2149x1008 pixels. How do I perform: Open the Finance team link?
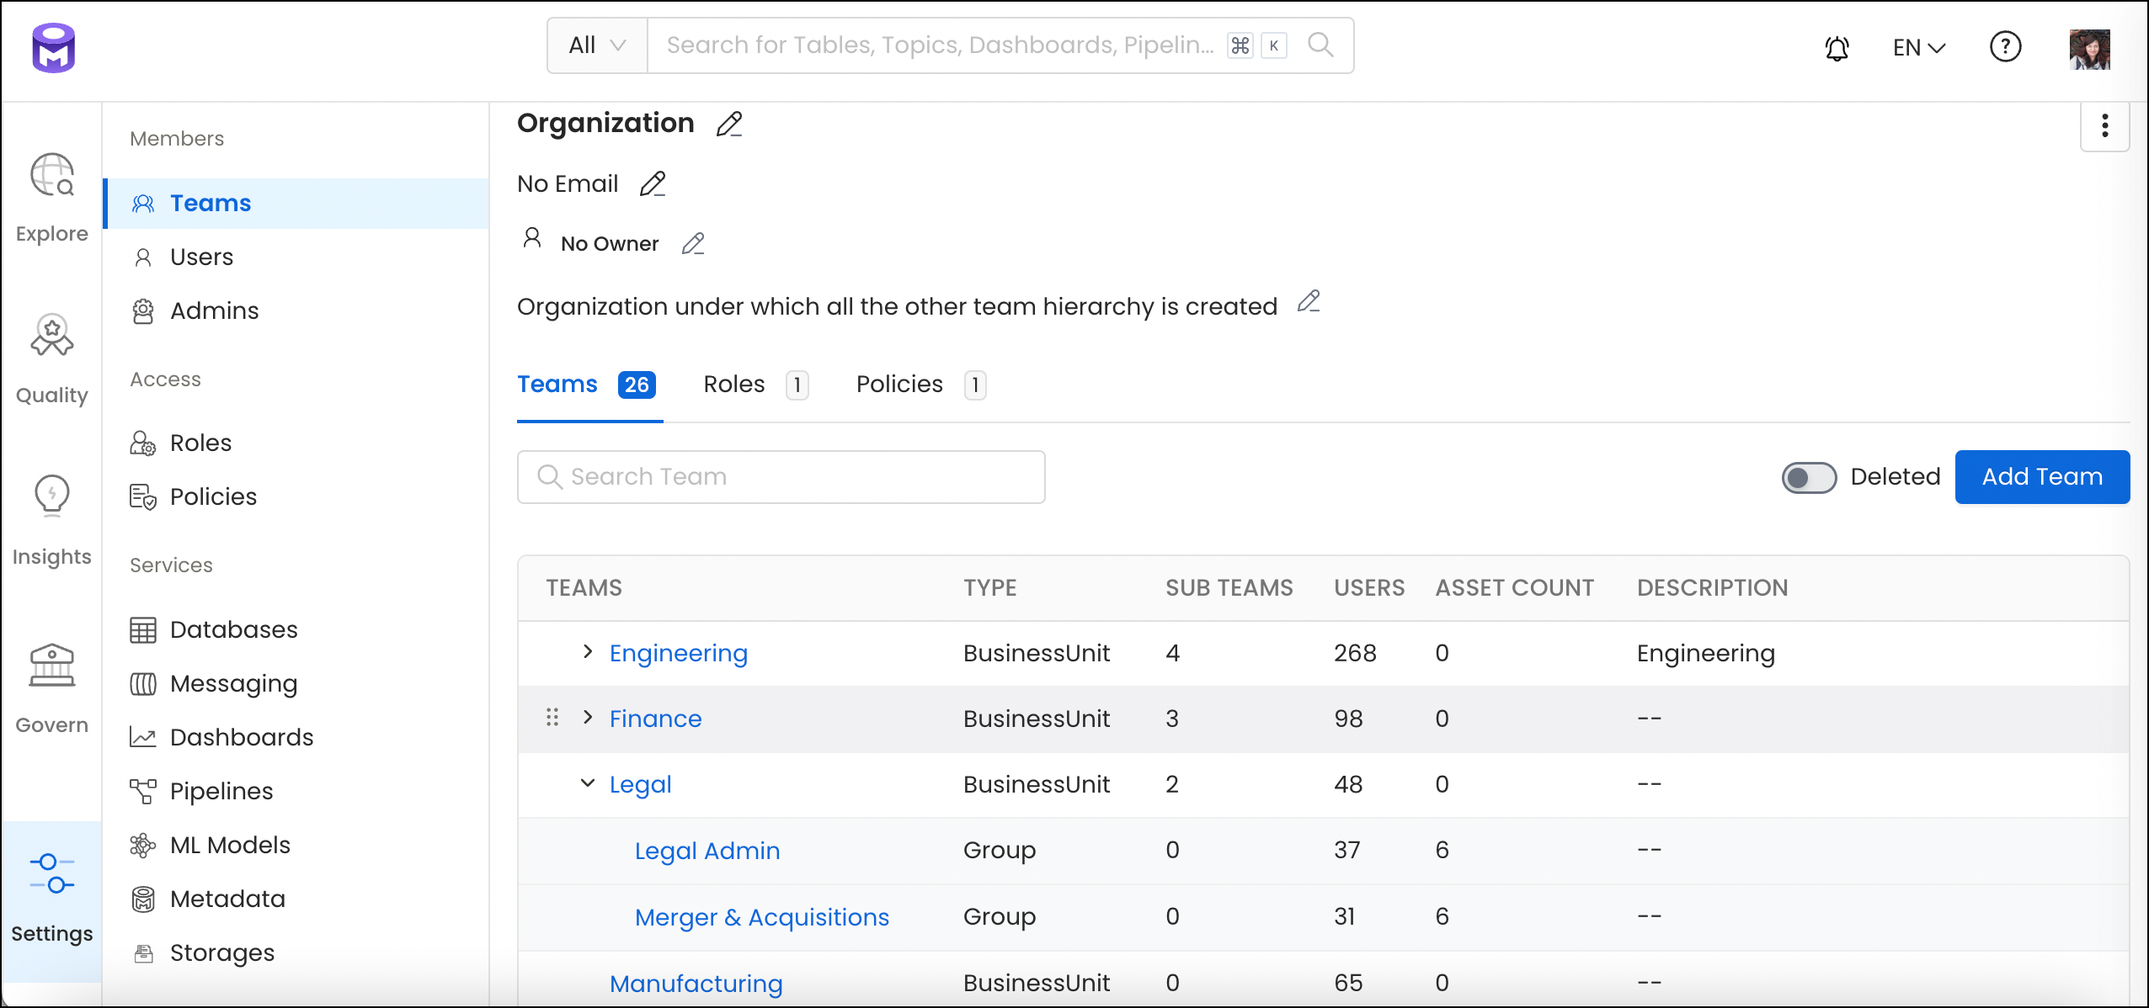pos(655,719)
